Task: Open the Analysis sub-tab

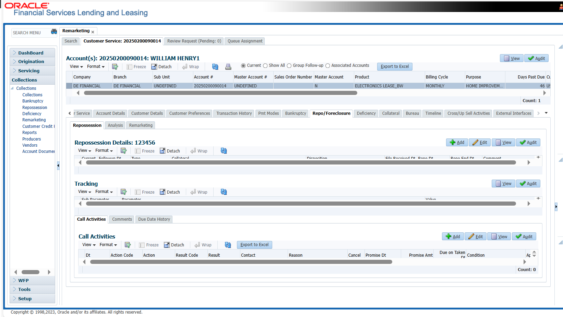Action: [115, 125]
